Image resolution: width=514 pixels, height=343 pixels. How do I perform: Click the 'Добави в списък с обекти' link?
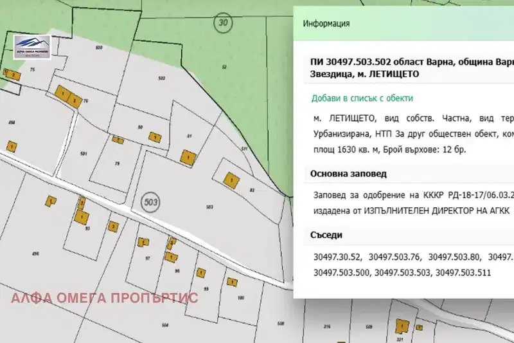tap(362, 98)
